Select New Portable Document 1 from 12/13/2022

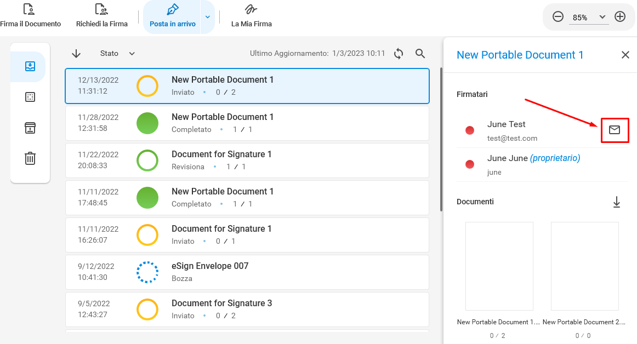pos(247,85)
